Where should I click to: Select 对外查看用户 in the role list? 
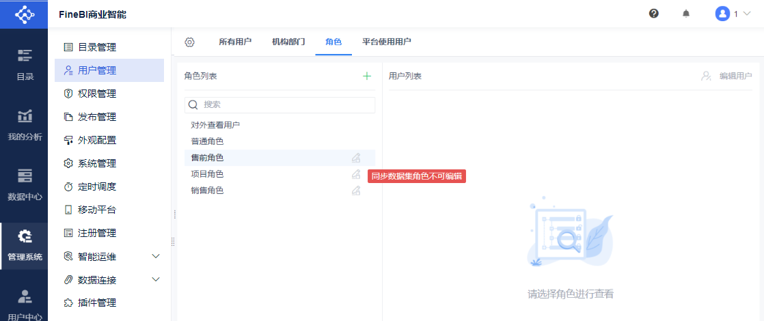click(x=215, y=125)
